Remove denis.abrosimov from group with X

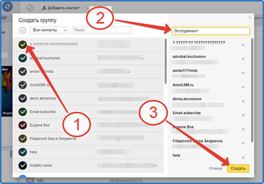pyautogui.click(x=243, y=101)
